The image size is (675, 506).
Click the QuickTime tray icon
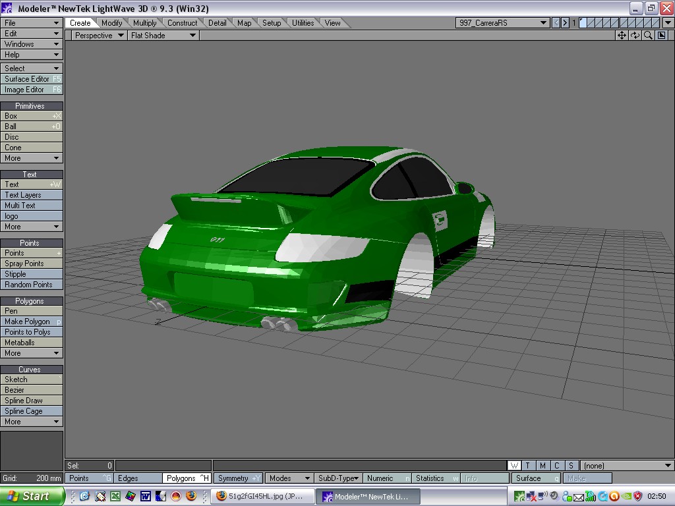(x=602, y=496)
